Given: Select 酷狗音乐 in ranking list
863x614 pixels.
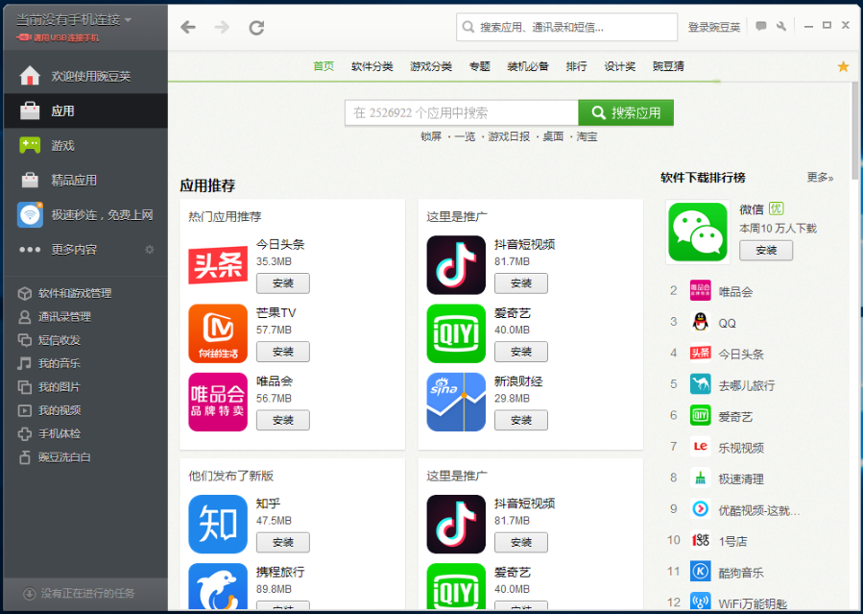Looking at the screenshot, I should (741, 573).
